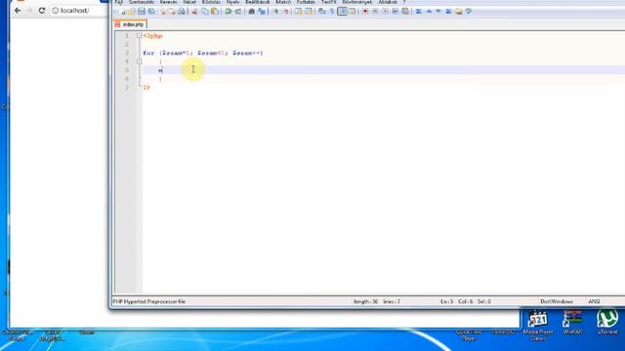The height and width of the screenshot is (351, 625).
Task: Open the Nyelv menu
Action: coord(232,2)
